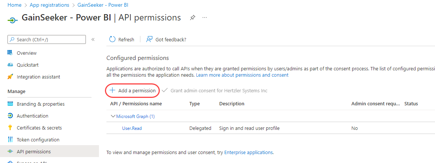Pin the GainSeeker app registration page
The image size is (435, 163).
coord(193,18)
